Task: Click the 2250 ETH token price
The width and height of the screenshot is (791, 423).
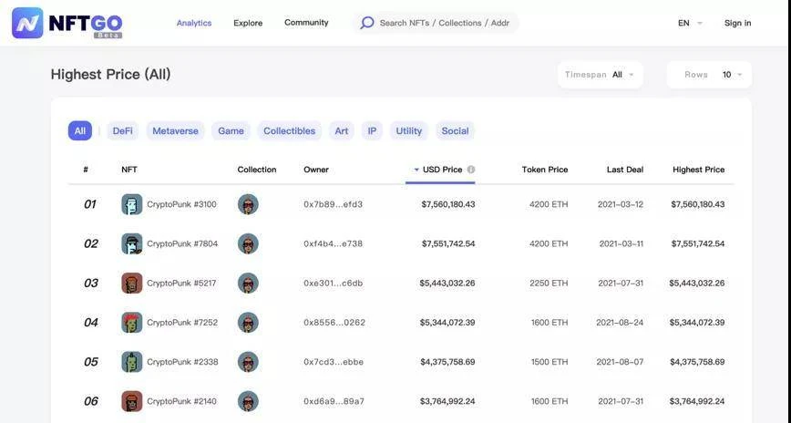Action: tap(549, 284)
